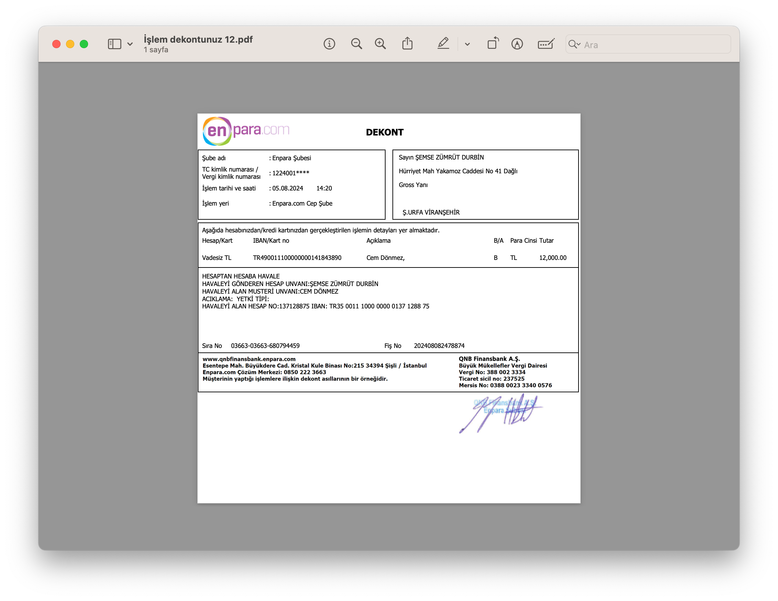The height and width of the screenshot is (601, 778).
Task: Open search options magnifier dropdown
Action: click(x=574, y=44)
